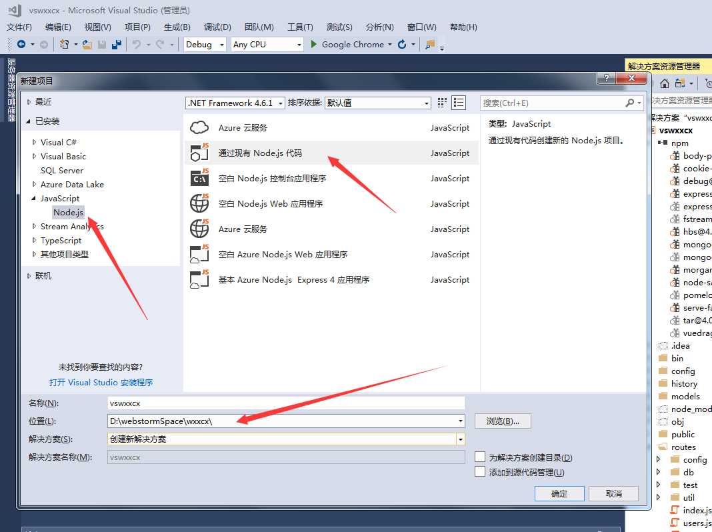Screen dimensions: 712x532
Task: Select the Node.js tree item
Action: click(x=68, y=213)
